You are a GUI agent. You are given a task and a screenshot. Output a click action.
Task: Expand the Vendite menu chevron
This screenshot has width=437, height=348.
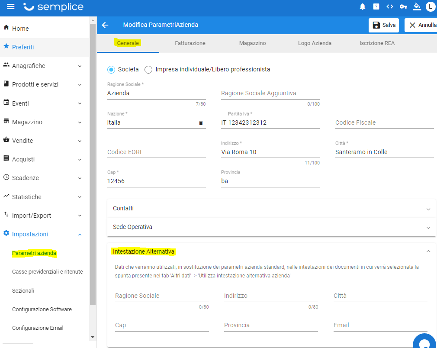[x=80, y=141]
